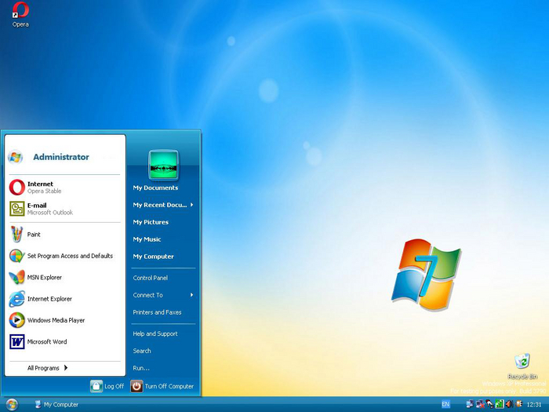Screen dimensions: 549x412
Task: Open Set Program Access and Defaults
Action: (69, 256)
